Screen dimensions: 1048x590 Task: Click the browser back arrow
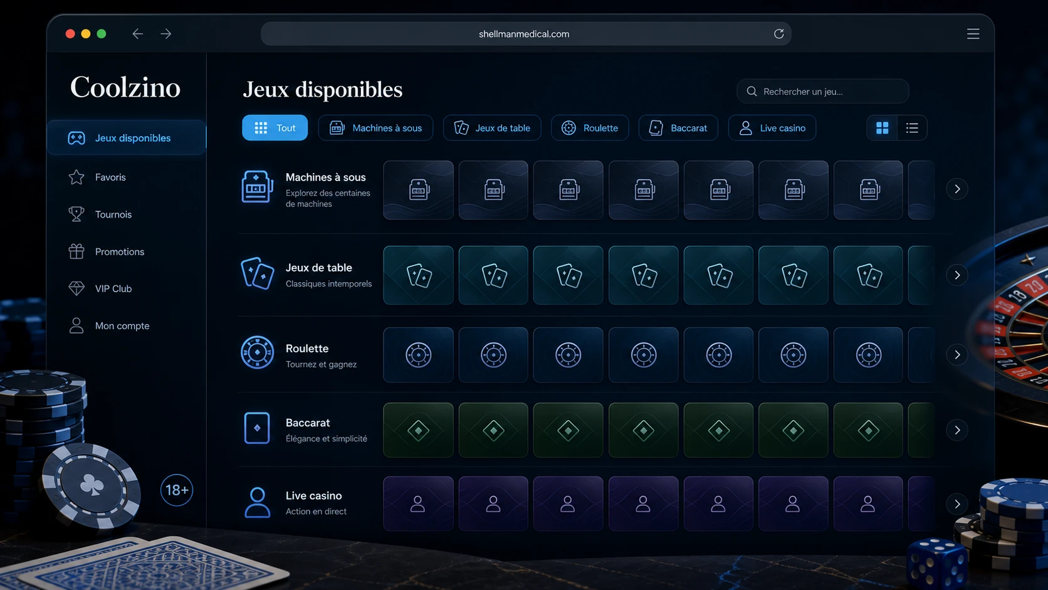click(x=138, y=34)
